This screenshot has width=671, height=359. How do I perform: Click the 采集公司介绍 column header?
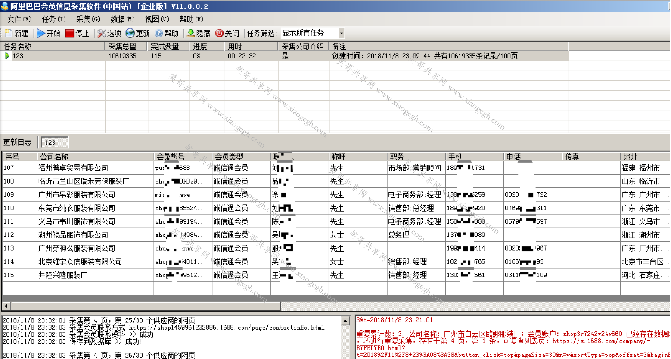click(x=304, y=46)
